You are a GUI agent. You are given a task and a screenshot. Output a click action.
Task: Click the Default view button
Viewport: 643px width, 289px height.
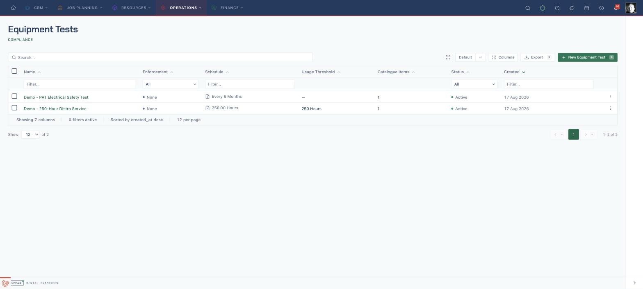465,57
